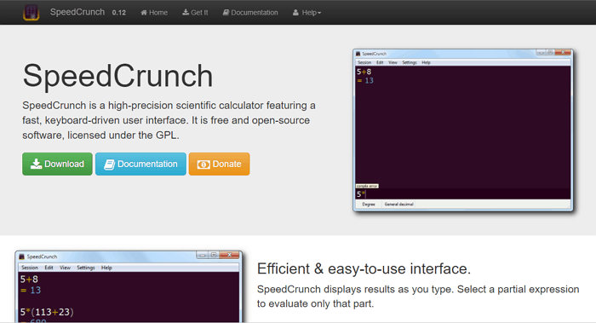Open the SpeedCrunch brand link in navbar
596x323 pixels.
coord(77,12)
